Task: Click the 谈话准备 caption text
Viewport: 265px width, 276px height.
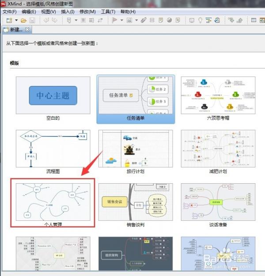Action: click(x=218, y=225)
